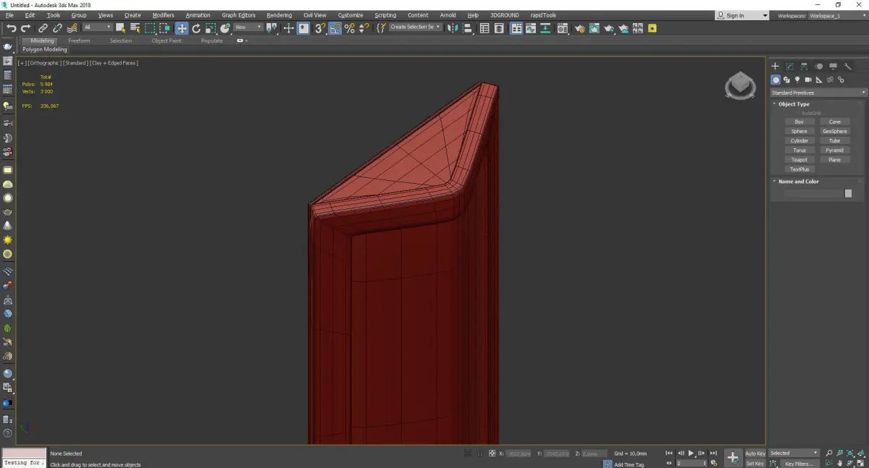Go to the end frame

pos(714,453)
